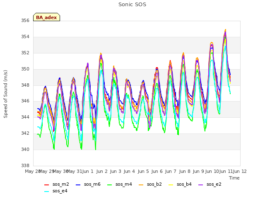Image resolution: width=265 pixels, height=199 pixels.
Task: Select the sos_e2 legend entry
Action: point(210,184)
